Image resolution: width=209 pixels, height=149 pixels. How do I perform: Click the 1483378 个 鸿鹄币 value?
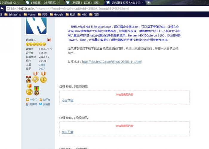(x=46, y=49)
